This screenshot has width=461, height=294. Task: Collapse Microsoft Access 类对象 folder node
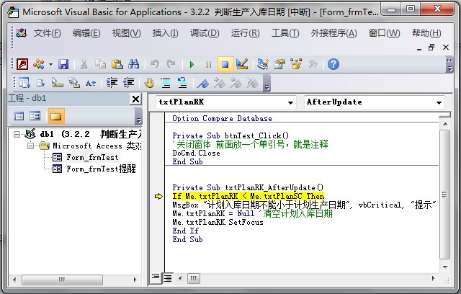(x=30, y=146)
